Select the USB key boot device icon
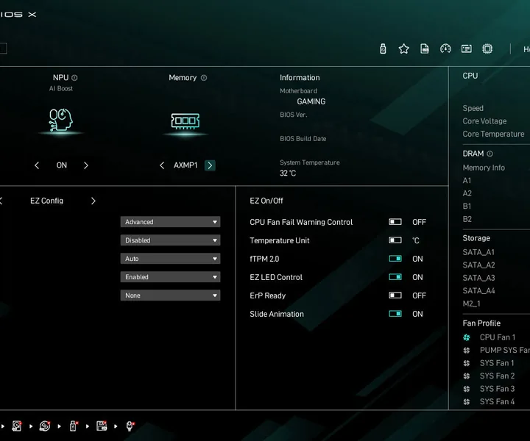Image resolution: width=530 pixels, height=441 pixels. click(74, 426)
